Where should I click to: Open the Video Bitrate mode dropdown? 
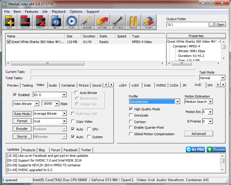tap(37, 104)
